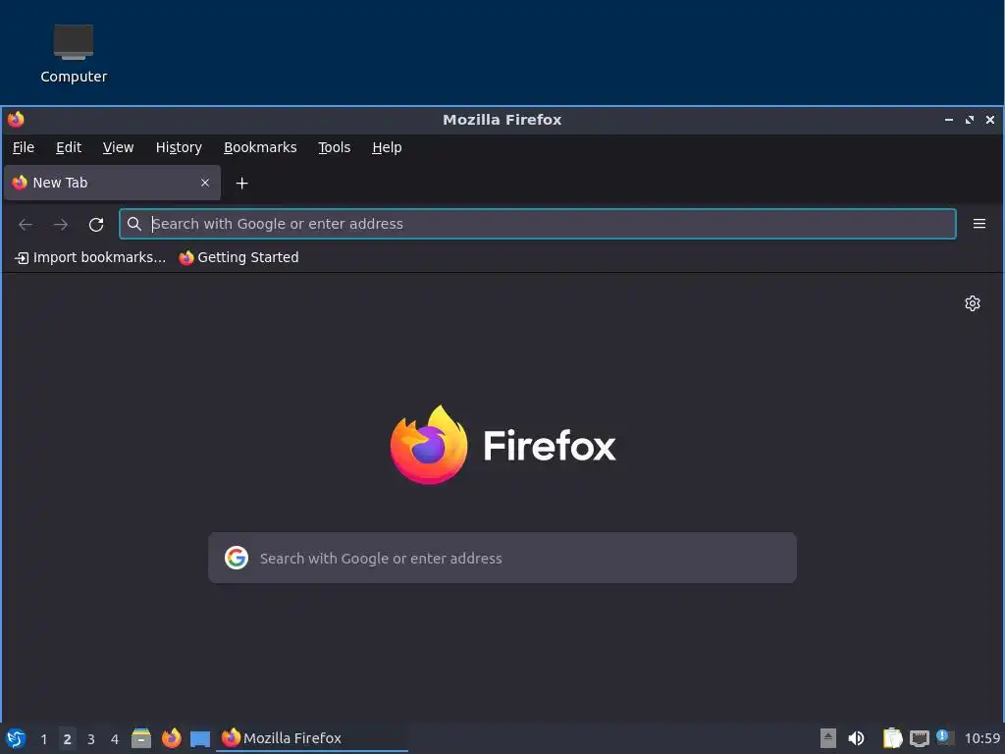Screen dimensions: 1005x754
Task: Focus the address bar field
Action: point(537,224)
